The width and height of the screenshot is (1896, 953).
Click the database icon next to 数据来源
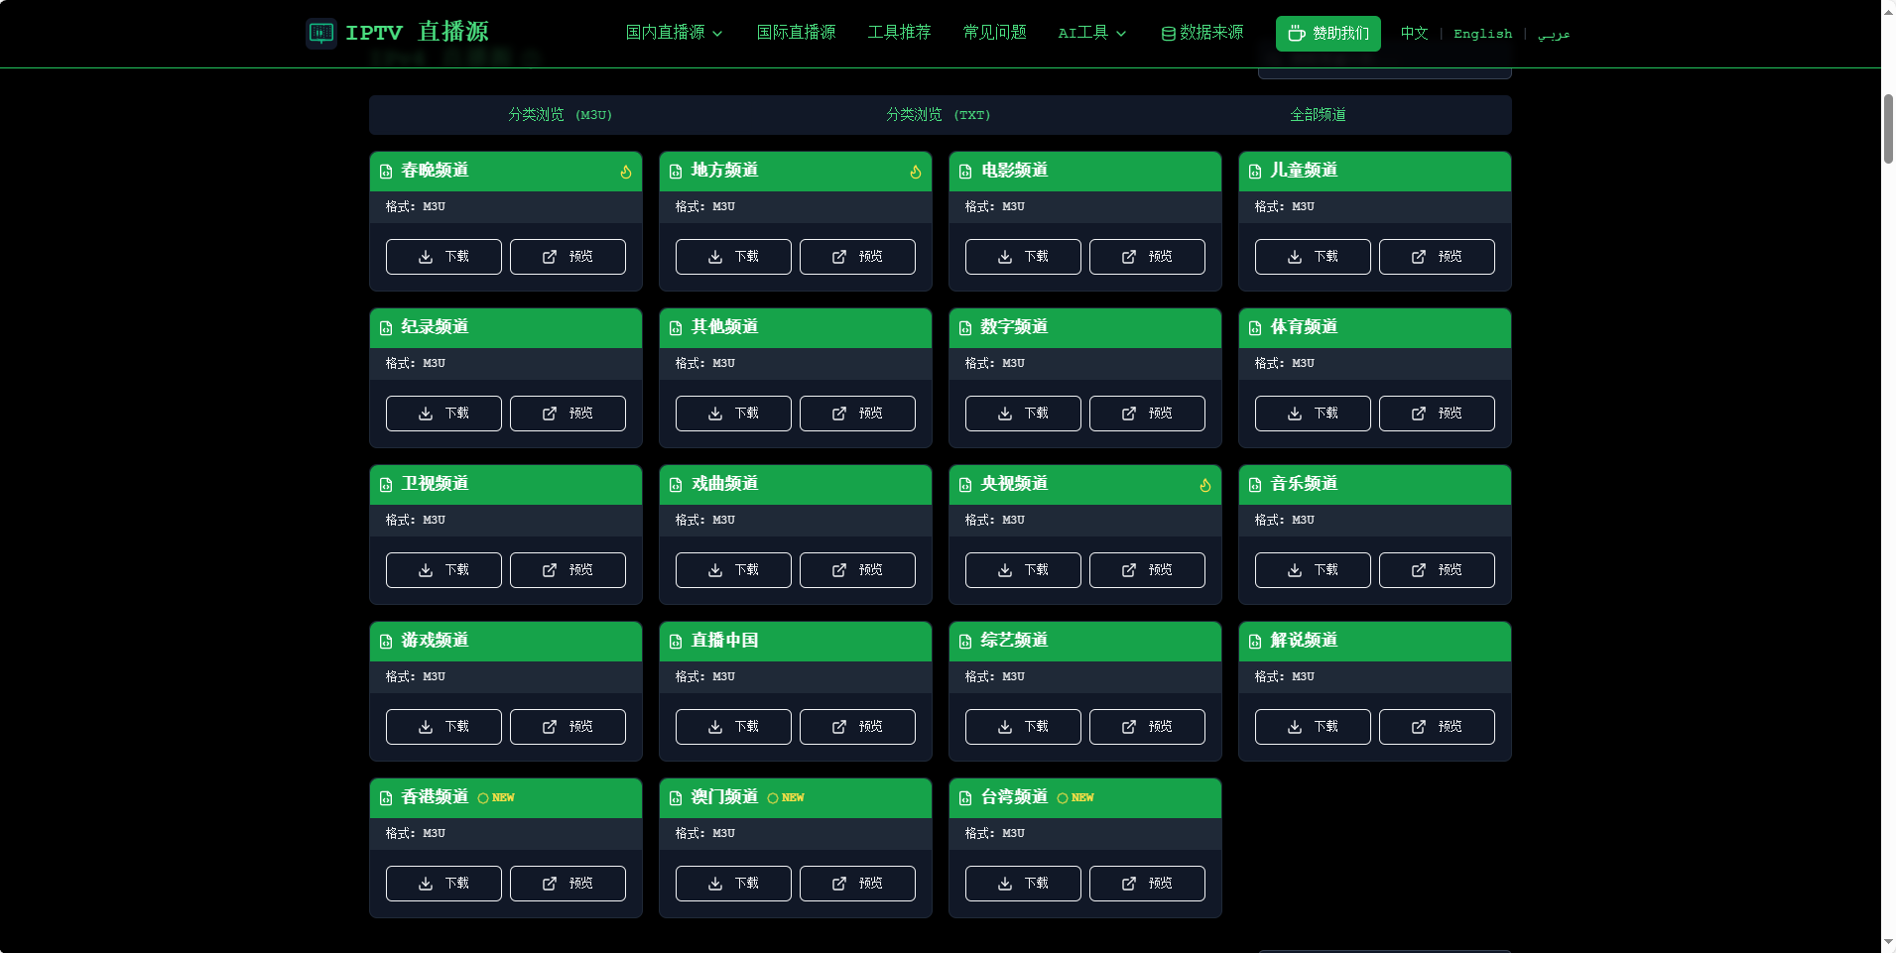(x=1166, y=32)
